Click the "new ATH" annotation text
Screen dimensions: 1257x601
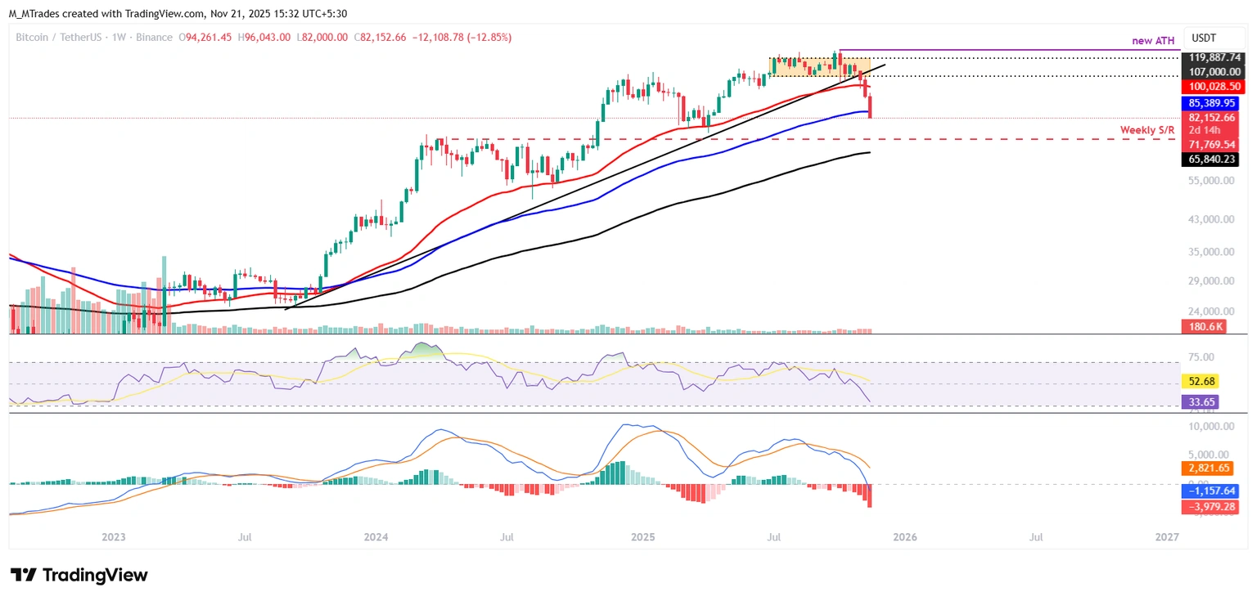pos(1151,41)
